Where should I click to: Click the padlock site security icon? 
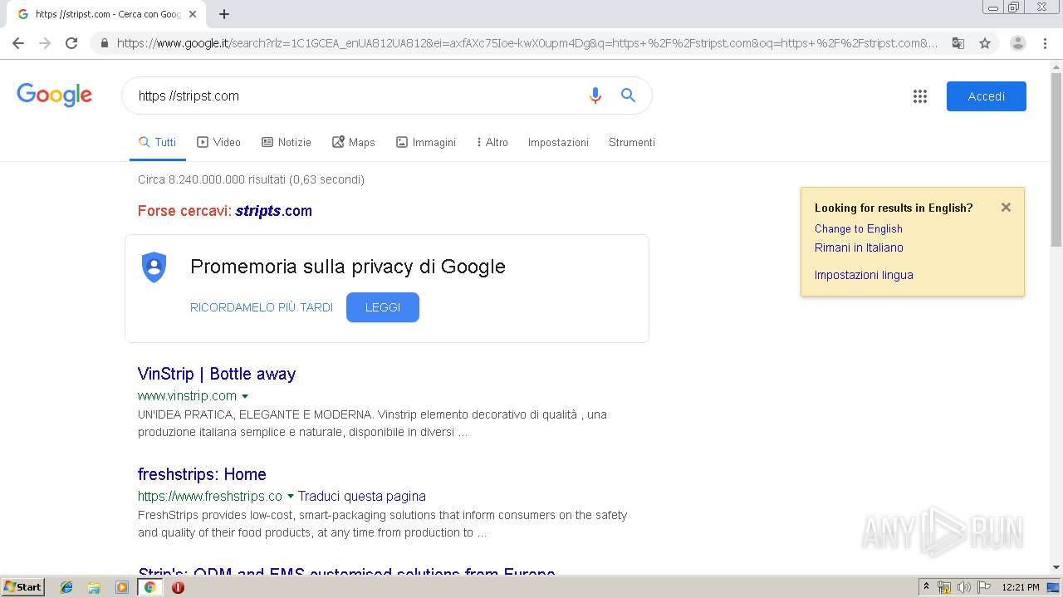point(104,43)
